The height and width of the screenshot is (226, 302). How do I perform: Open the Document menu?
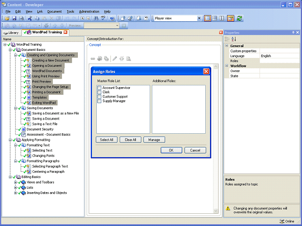point(55,11)
